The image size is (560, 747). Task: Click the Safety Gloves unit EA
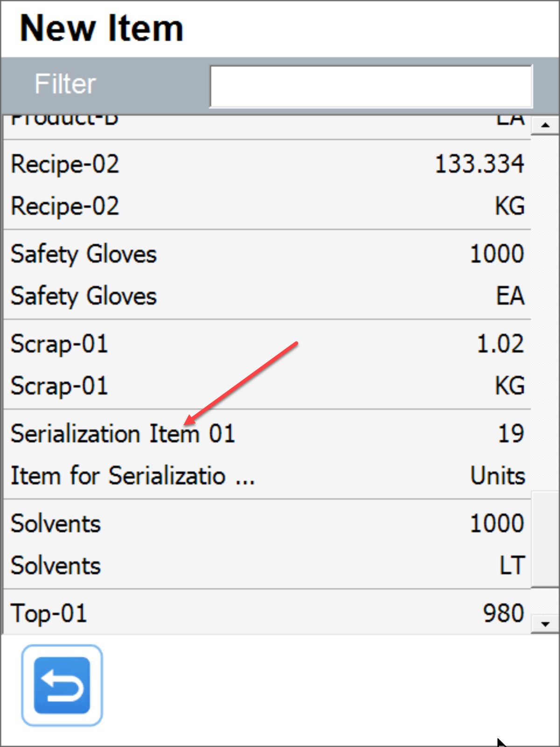click(x=510, y=296)
